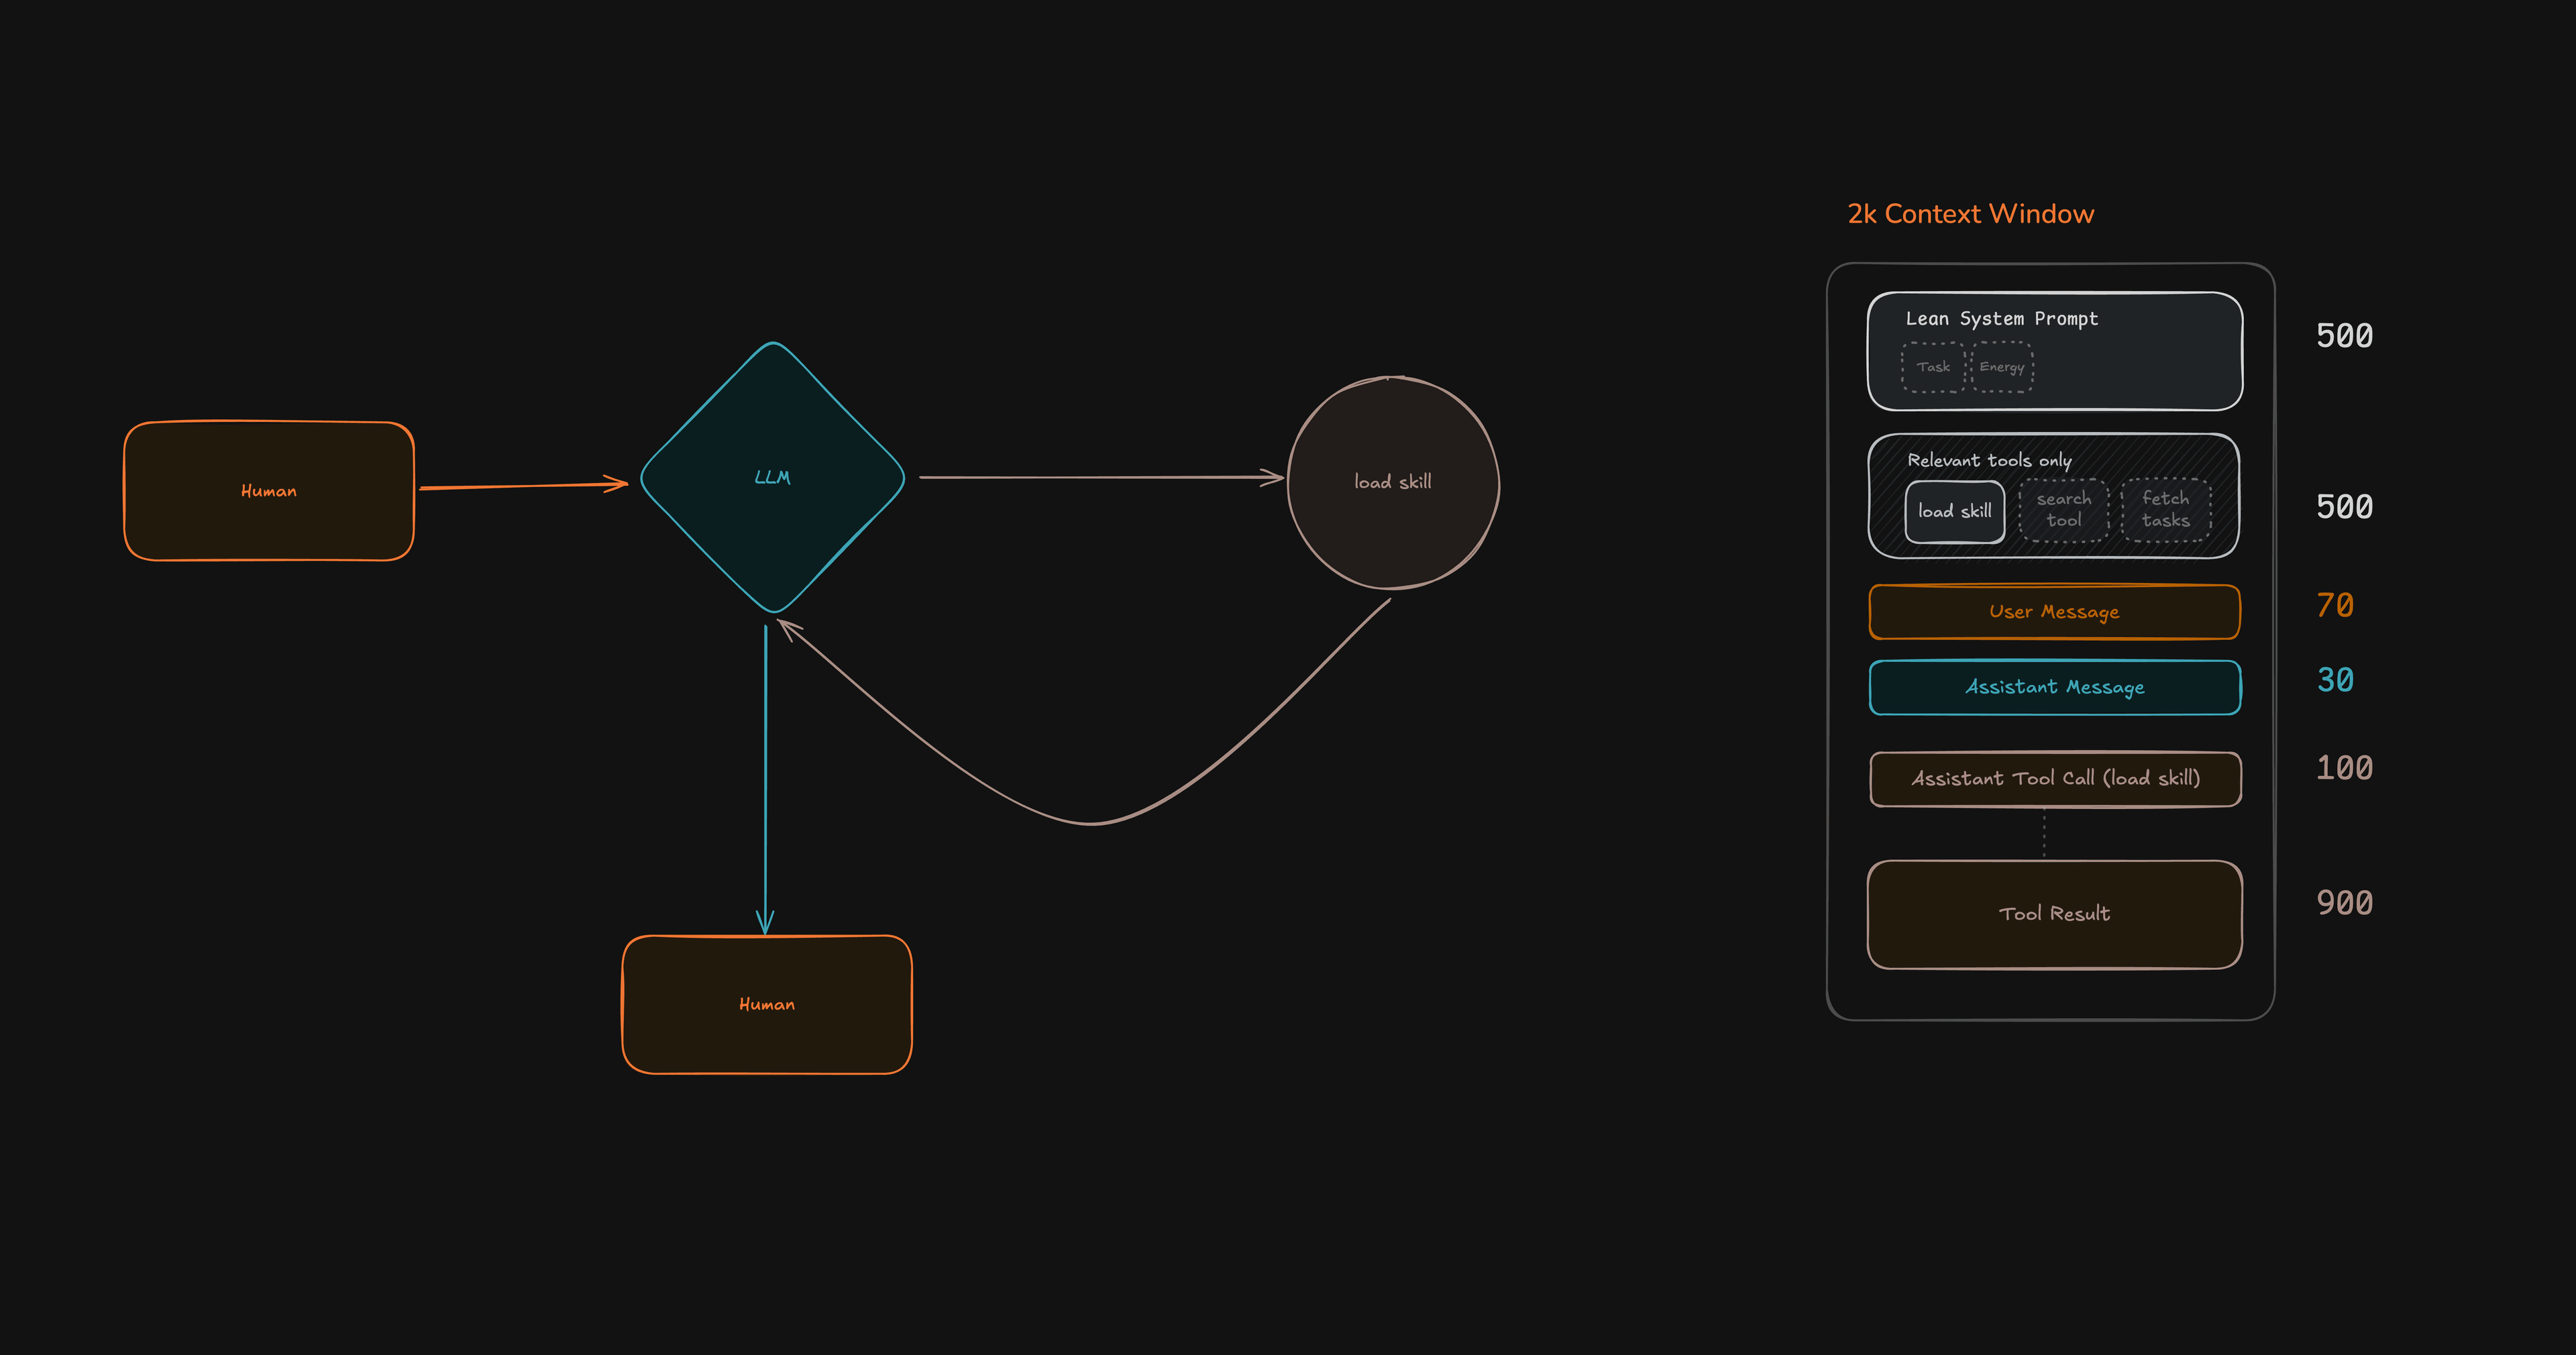
Task: Click the orange 70 token count
Action: coord(2335,606)
